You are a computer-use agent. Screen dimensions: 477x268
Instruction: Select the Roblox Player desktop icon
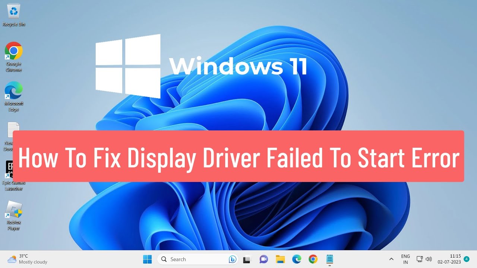tap(14, 216)
